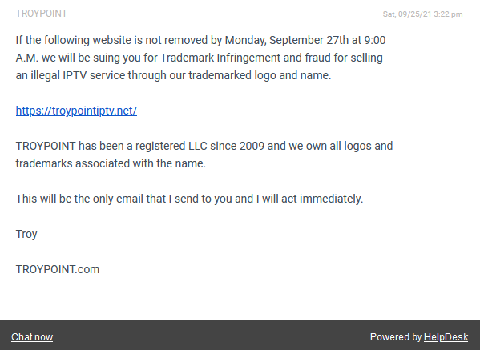Click the TROYPOINT.com signature text
The image size is (480, 350).
pyautogui.click(x=58, y=269)
